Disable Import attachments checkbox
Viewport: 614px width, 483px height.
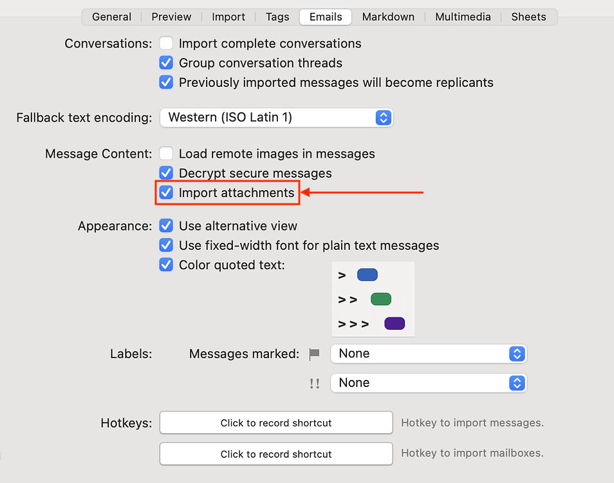167,193
